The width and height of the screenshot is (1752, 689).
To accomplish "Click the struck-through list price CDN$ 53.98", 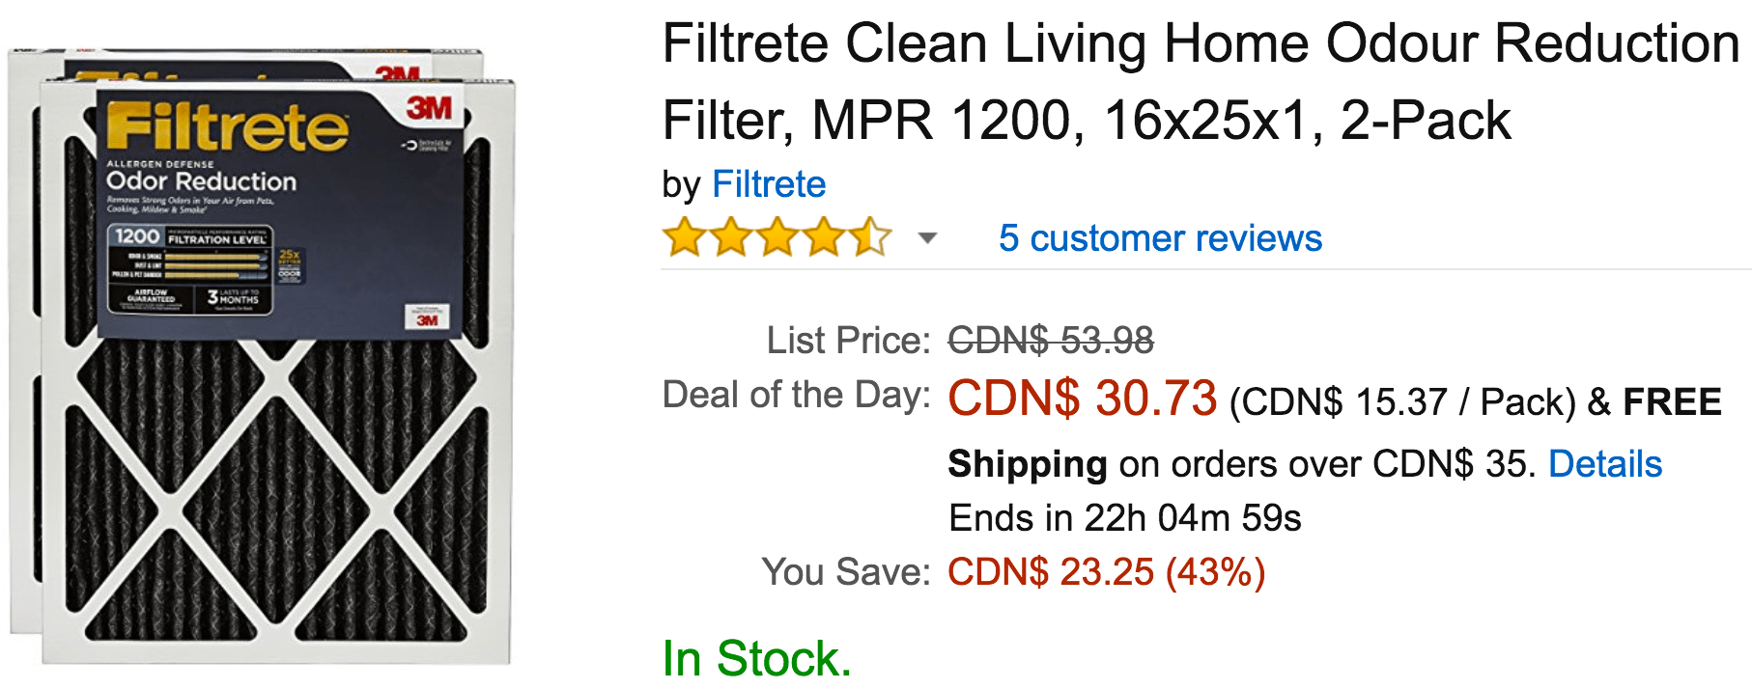I will [1051, 340].
